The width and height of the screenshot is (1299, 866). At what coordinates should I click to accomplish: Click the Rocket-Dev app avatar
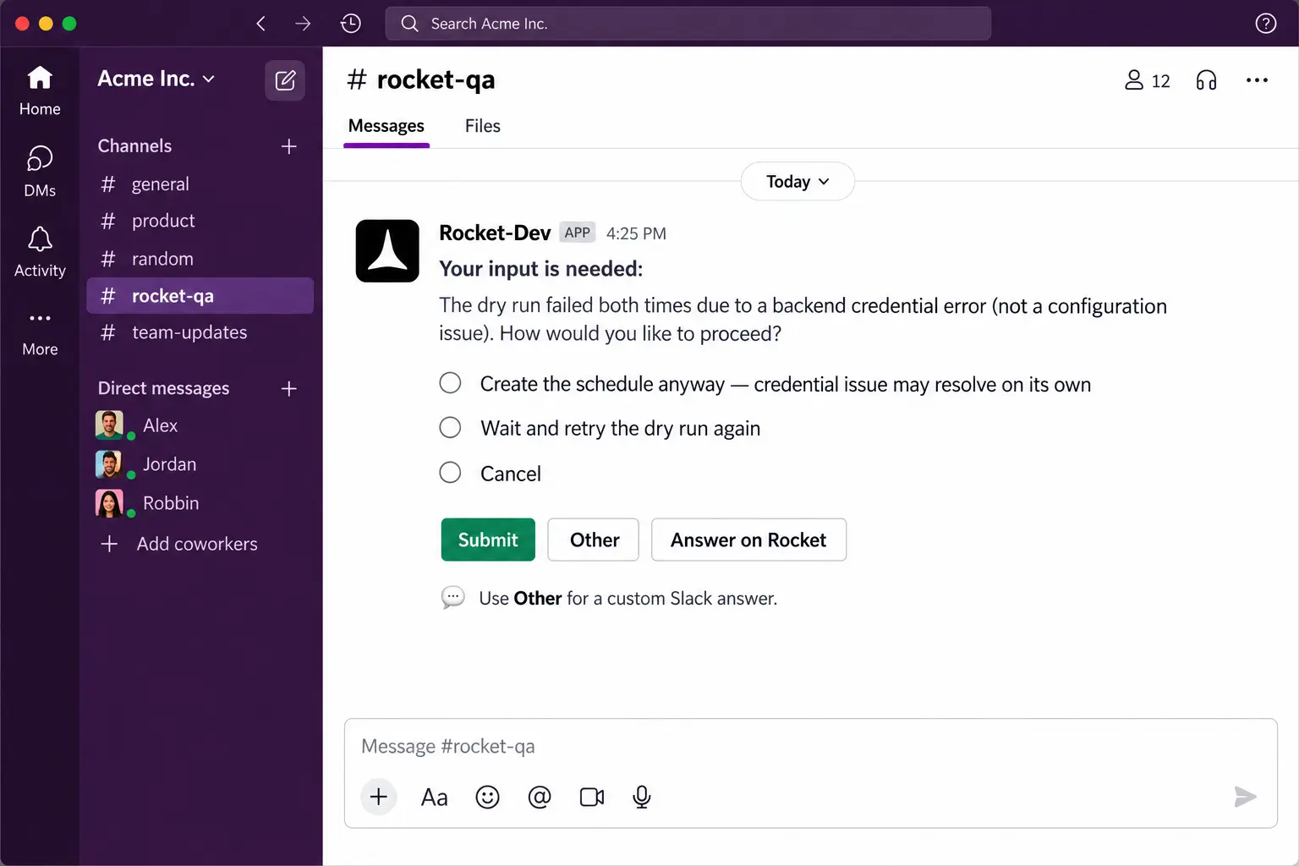pos(387,251)
